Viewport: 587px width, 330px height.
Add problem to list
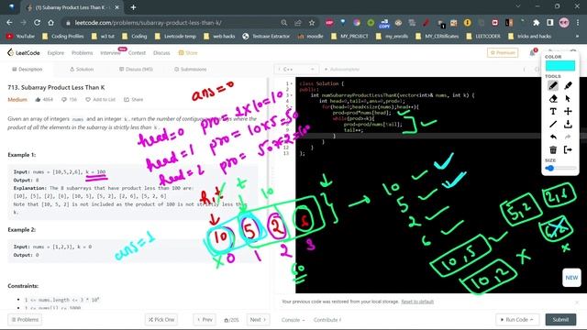click(x=100, y=100)
